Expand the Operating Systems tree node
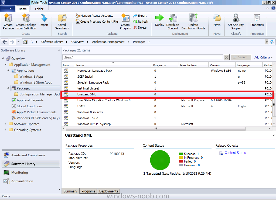The width and height of the screenshot is (276, 200). click(6, 130)
